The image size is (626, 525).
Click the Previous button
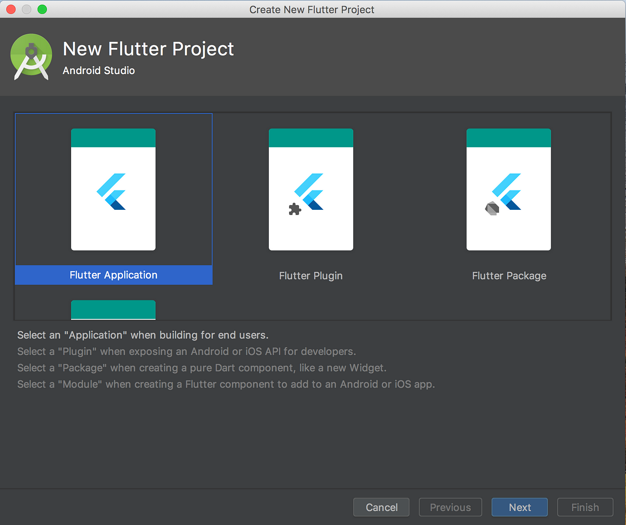450,507
